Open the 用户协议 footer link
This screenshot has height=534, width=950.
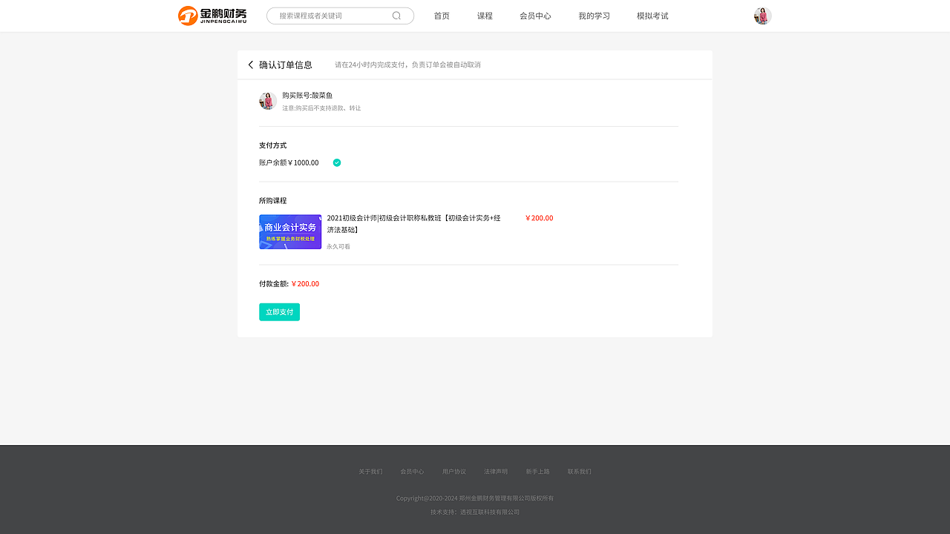pos(453,471)
